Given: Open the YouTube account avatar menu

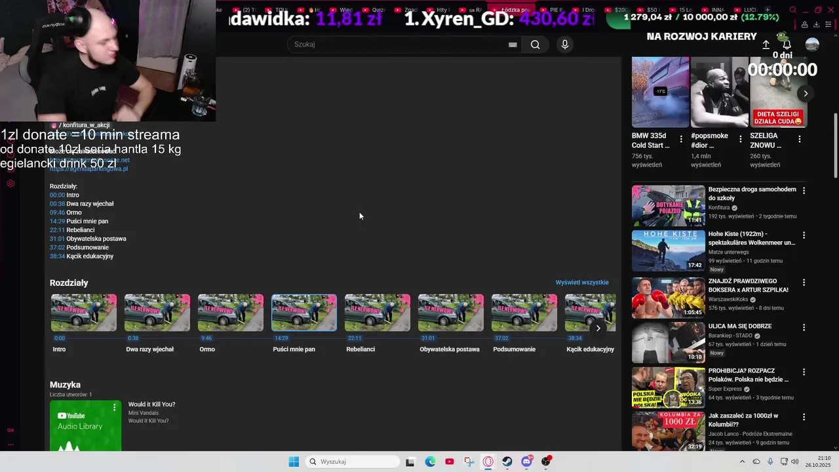Looking at the screenshot, I should (812, 45).
